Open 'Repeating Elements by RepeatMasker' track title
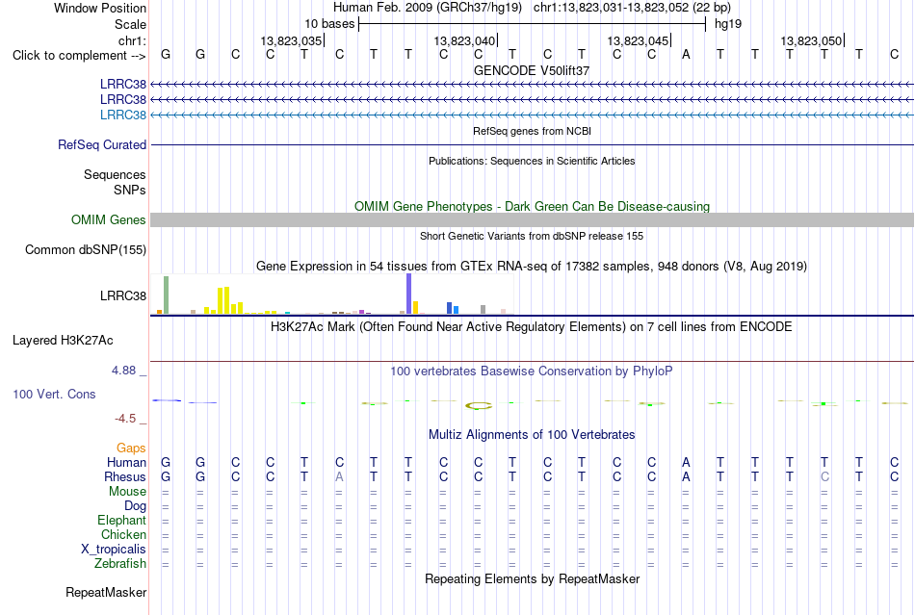 pyautogui.click(x=532, y=578)
